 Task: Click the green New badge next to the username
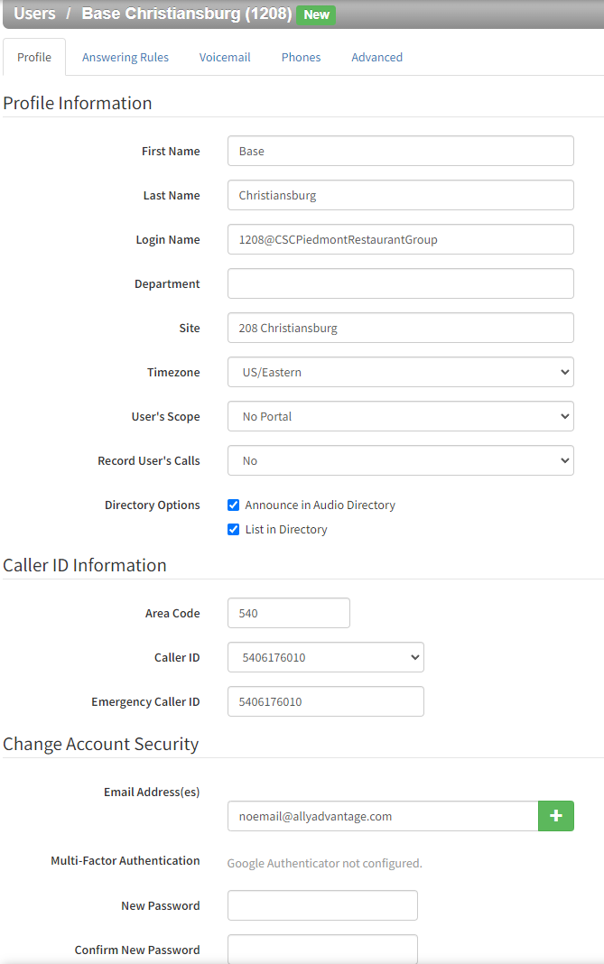315,14
